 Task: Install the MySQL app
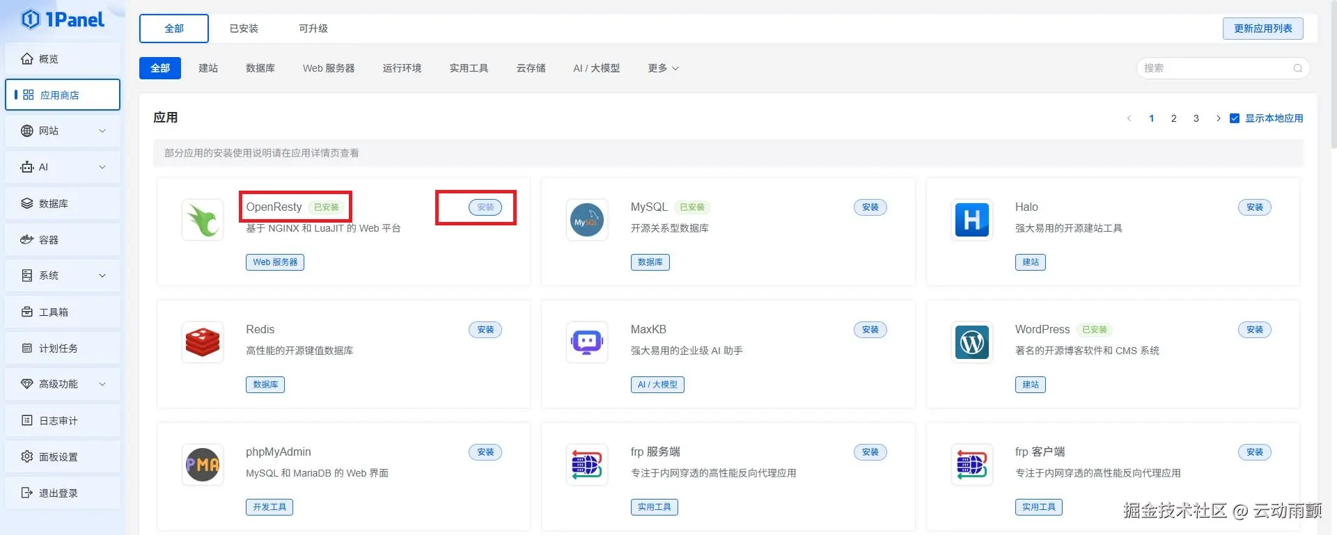pos(870,207)
